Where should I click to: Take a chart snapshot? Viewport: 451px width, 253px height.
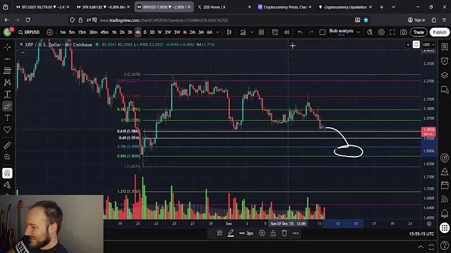pos(403,32)
